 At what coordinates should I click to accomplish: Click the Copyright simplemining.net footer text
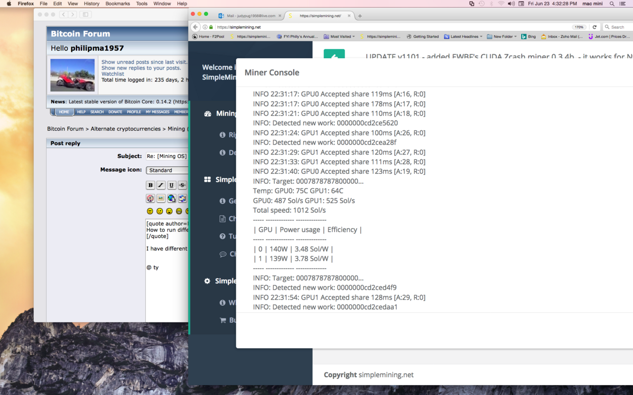368,375
